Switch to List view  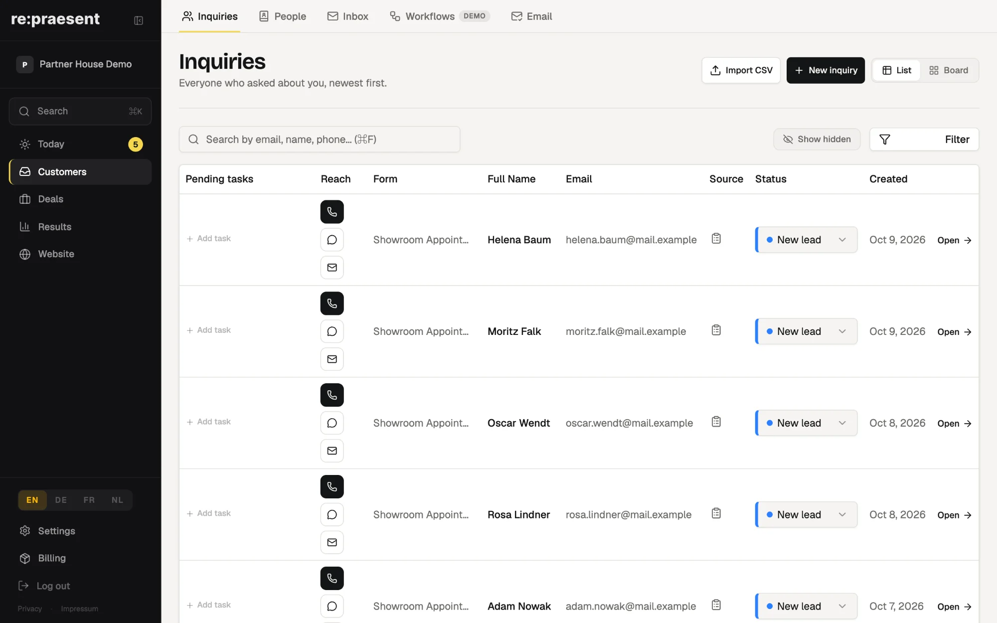click(x=896, y=70)
